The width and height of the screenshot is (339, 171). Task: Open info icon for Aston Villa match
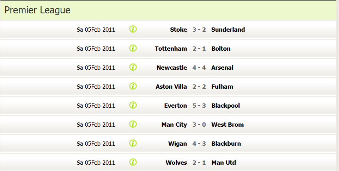click(133, 86)
